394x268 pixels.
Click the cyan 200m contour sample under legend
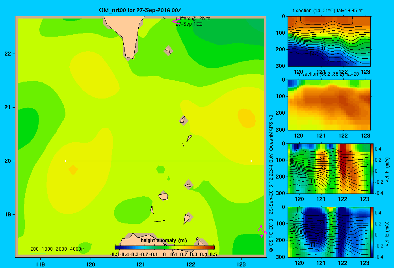coord(38,253)
